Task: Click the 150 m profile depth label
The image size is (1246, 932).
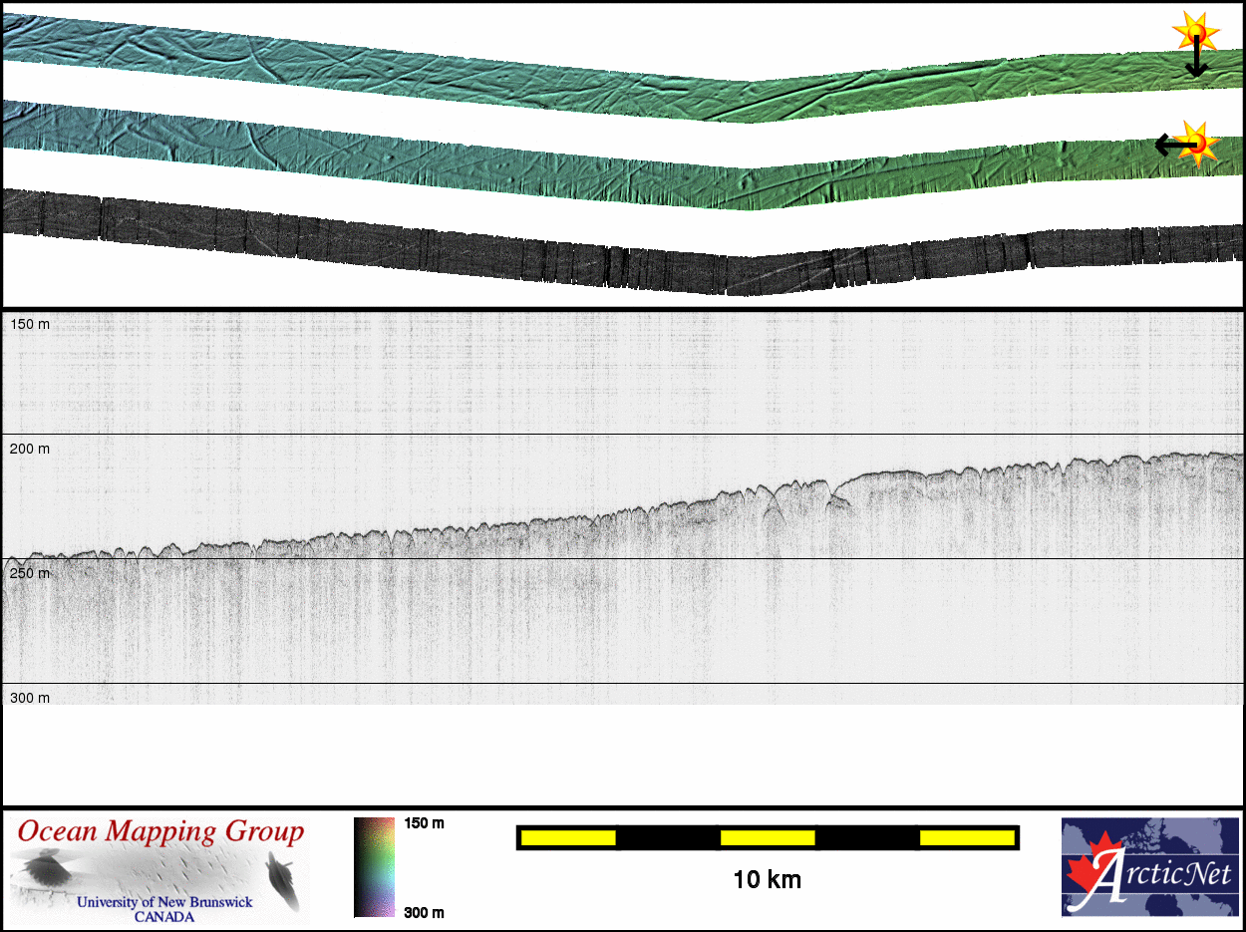Action: (x=30, y=325)
